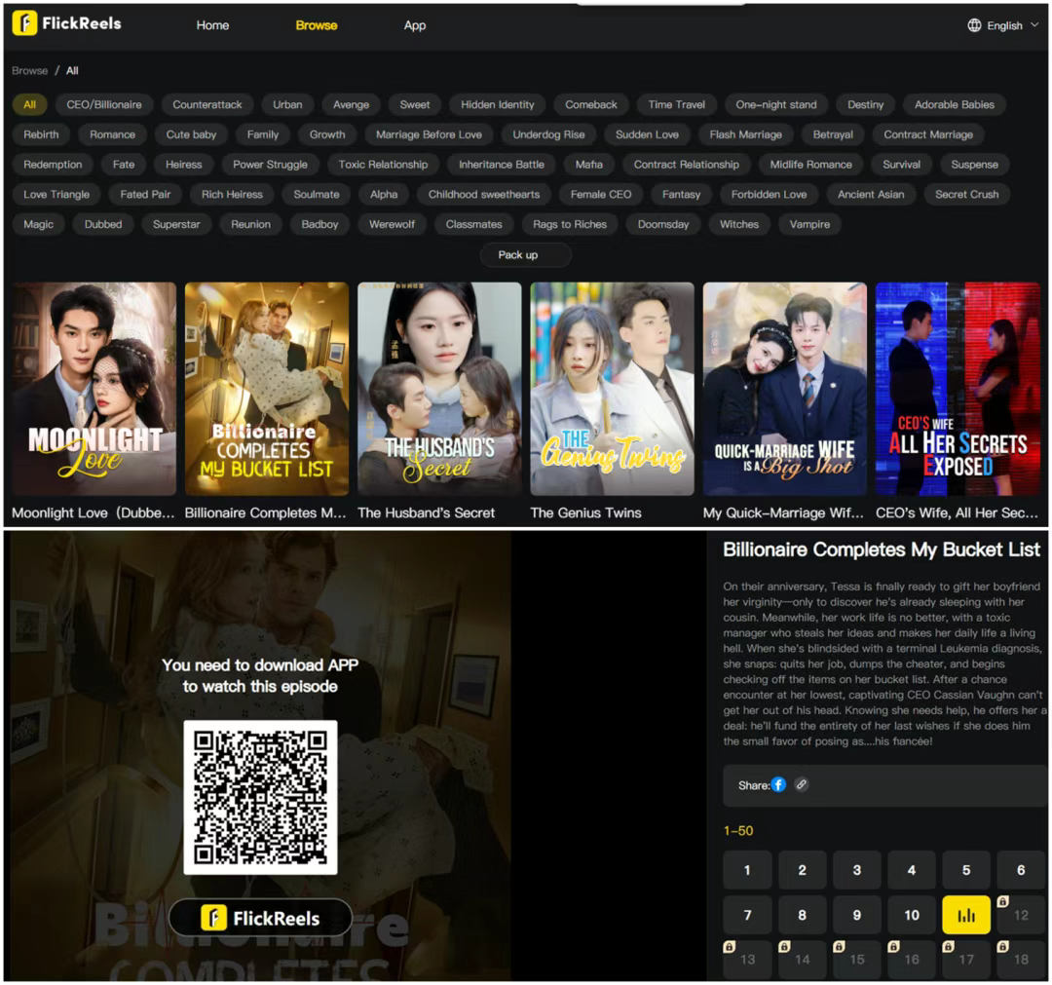The height and width of the screenshot is (985, 1052).
Task: Filter by Forbidden Love genre
Action: 769,195
